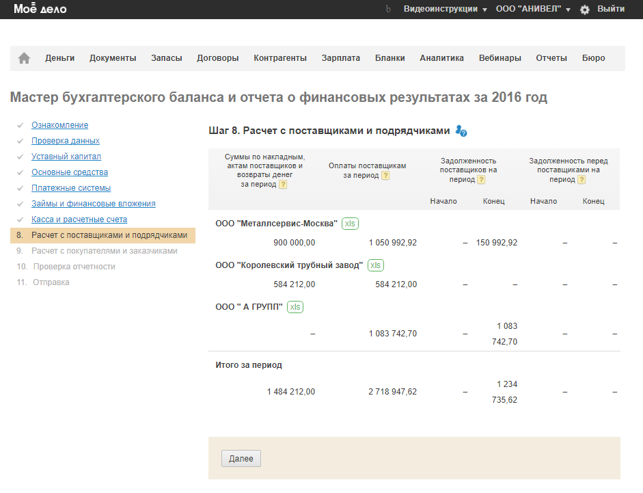This screenshot has width=643, height=493.
Task: Download xls for Королевский трубный завод
Action: (x=375, y=265)
